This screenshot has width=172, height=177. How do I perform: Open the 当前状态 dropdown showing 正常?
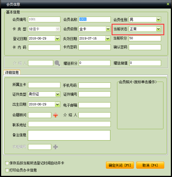[159, 29]
